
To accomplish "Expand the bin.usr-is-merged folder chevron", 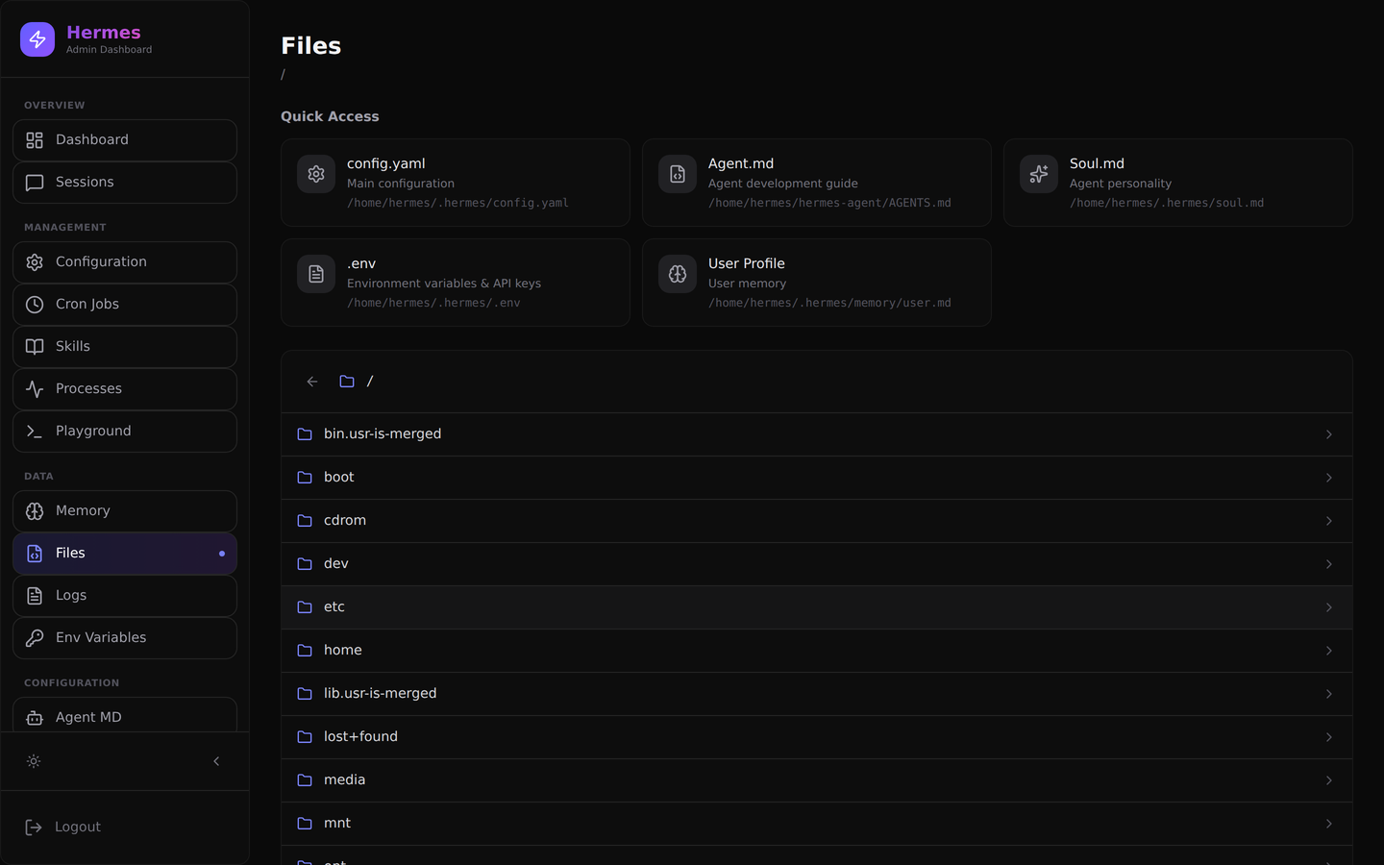I will click(1329, 434).
